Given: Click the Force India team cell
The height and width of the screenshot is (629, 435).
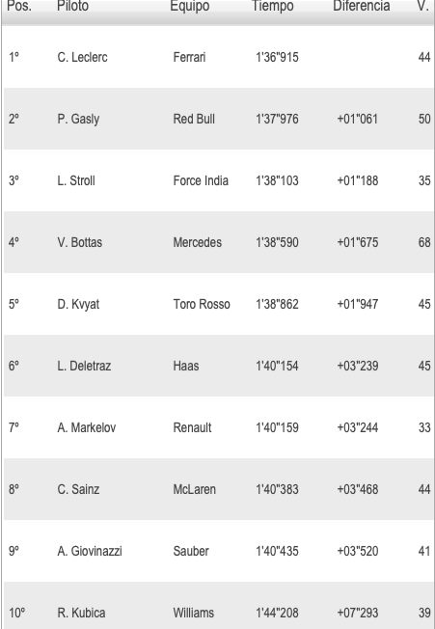Looking at the screenshot, I should pos(201,181).
